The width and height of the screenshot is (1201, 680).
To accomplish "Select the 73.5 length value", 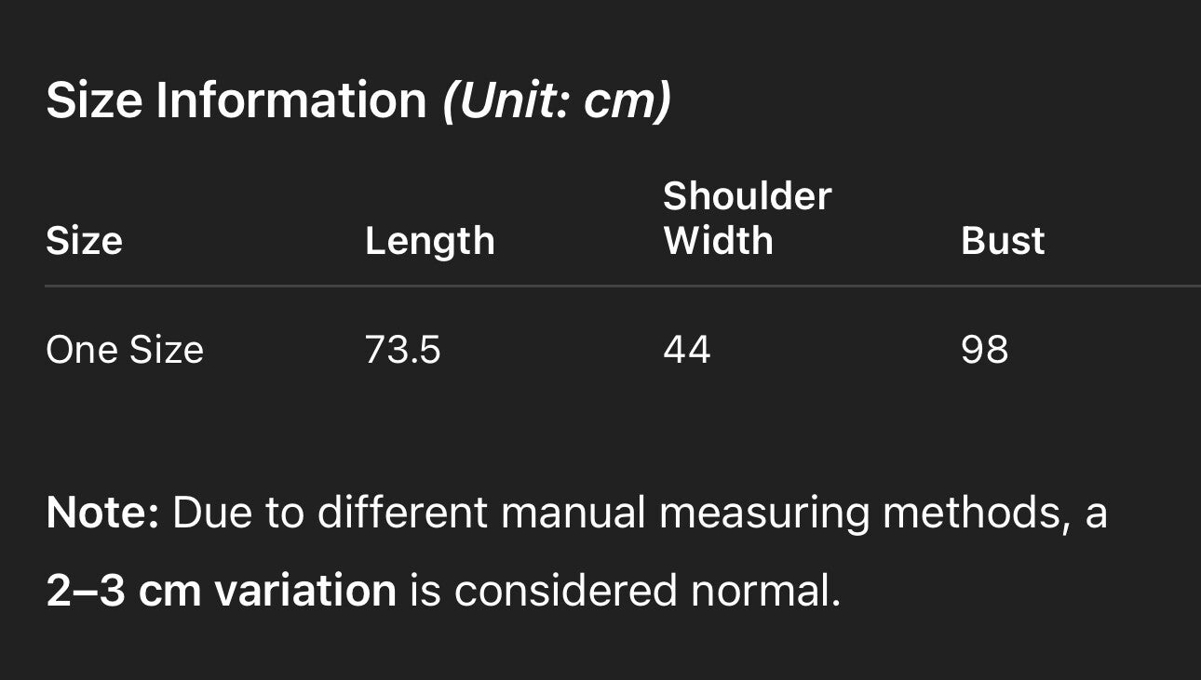I will pyautogui.click(x=402, y=350).
